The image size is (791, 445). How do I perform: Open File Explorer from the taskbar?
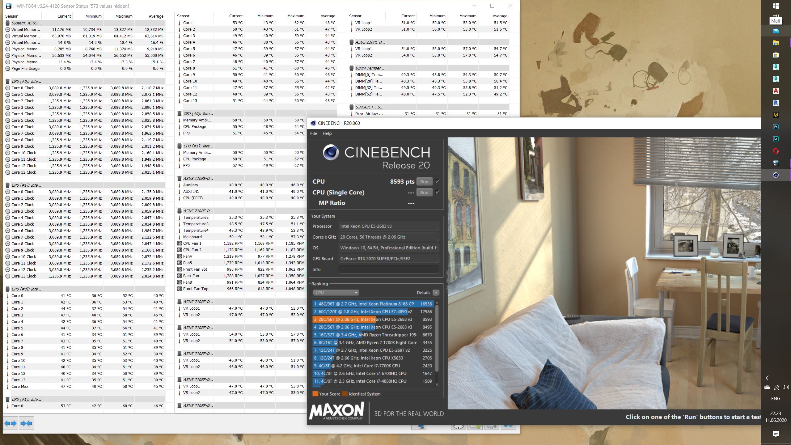776,43
